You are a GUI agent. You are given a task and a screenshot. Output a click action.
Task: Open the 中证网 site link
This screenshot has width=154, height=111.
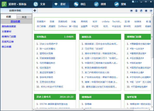pos(95,26)
